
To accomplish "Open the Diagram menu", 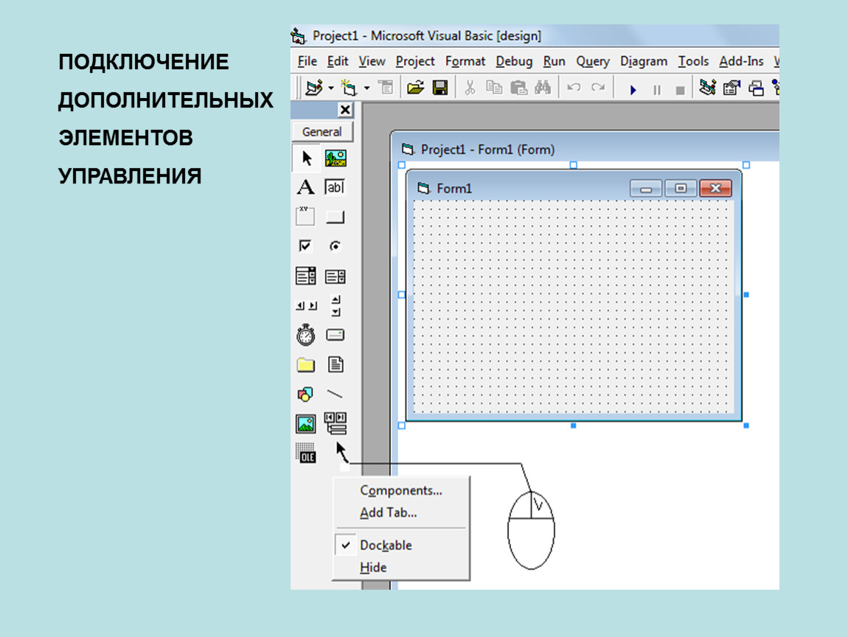I will click(x=644, y=62).
